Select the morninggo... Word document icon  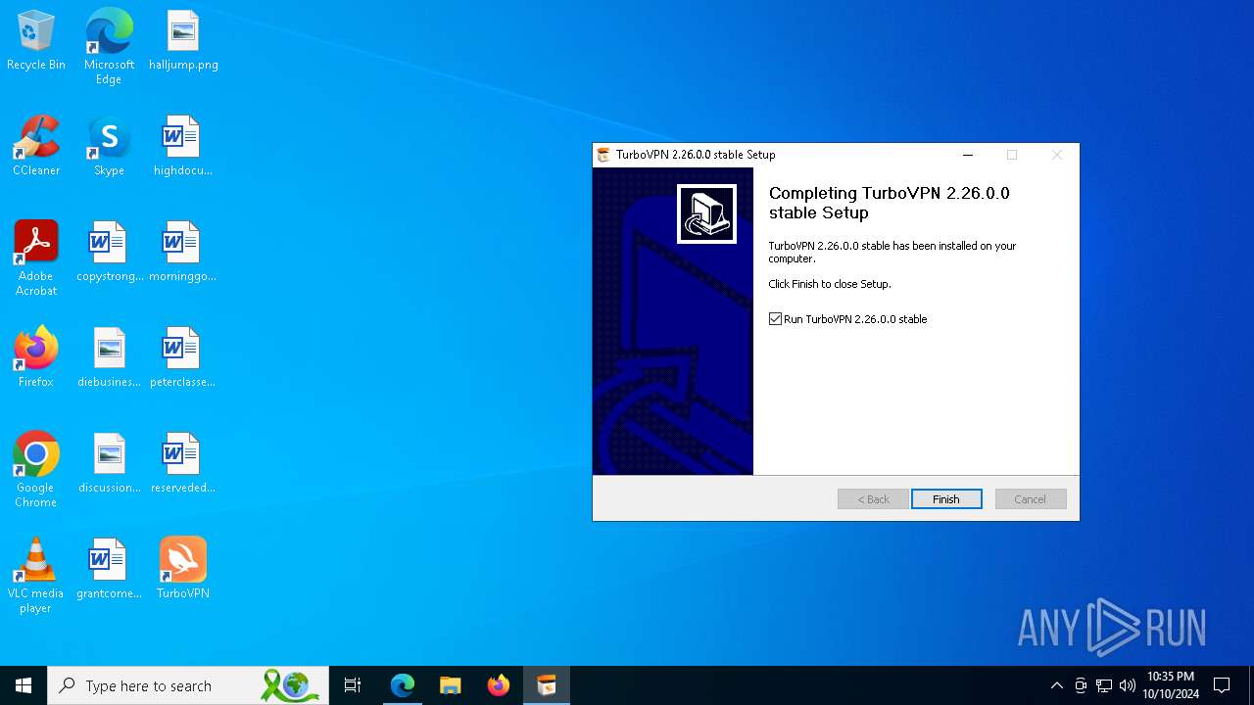[x=182, y=253]
